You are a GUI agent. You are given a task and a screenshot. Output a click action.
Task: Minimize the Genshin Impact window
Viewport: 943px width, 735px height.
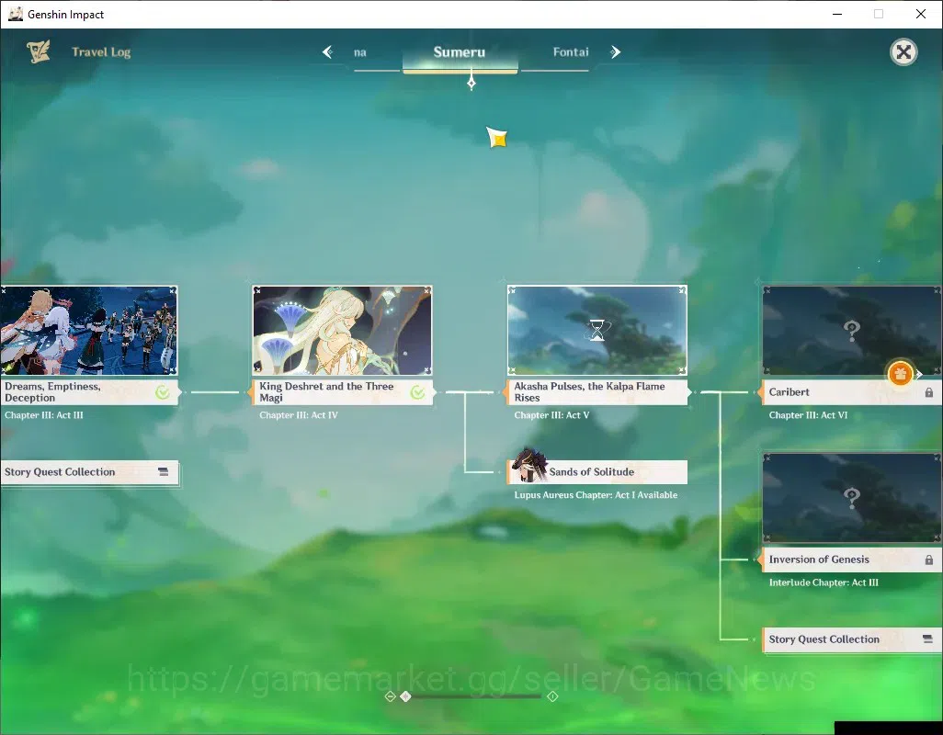(836, 14)
